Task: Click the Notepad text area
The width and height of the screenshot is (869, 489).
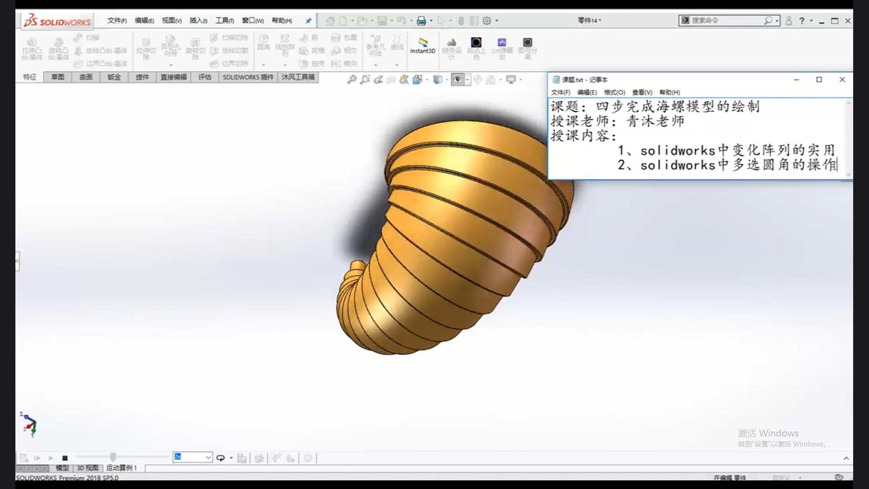Action: [x=696, y=138]
